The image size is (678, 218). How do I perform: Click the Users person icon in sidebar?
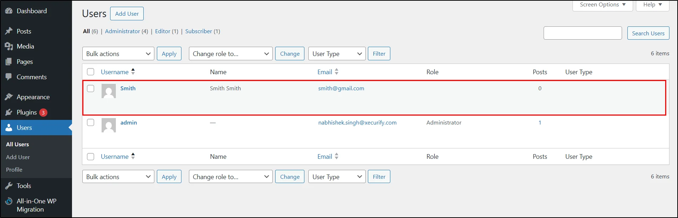tap(9, 128)
